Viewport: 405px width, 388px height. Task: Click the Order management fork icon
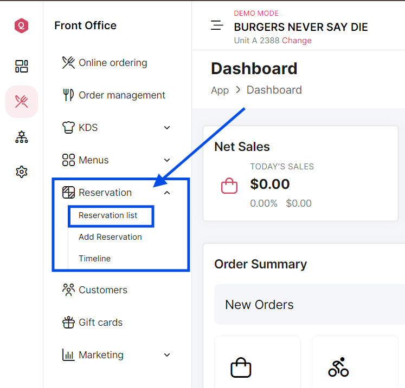[68, 95]
